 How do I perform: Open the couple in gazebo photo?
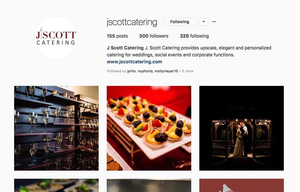241,128
